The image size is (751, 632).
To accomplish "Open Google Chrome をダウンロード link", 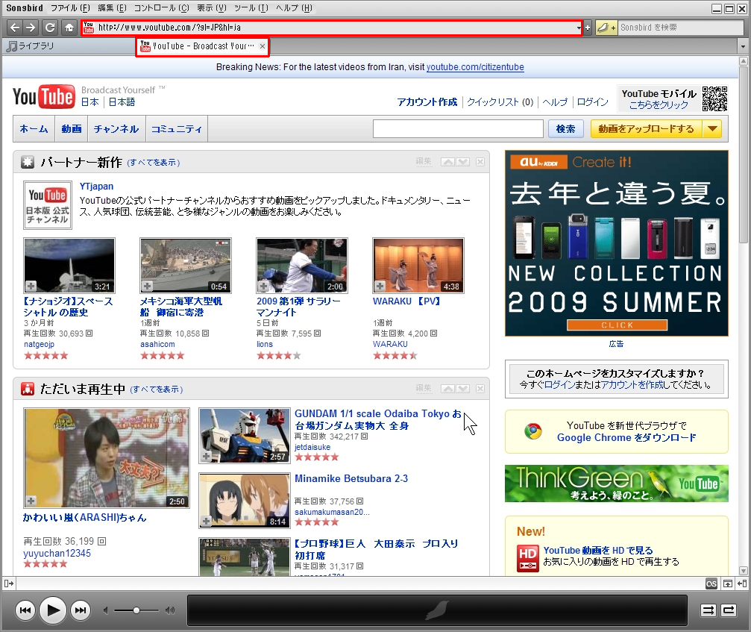I will coord(626,437).
